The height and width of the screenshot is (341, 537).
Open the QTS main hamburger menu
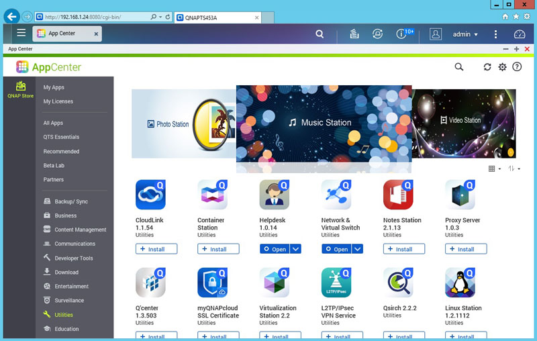click(x=21, y=33)
